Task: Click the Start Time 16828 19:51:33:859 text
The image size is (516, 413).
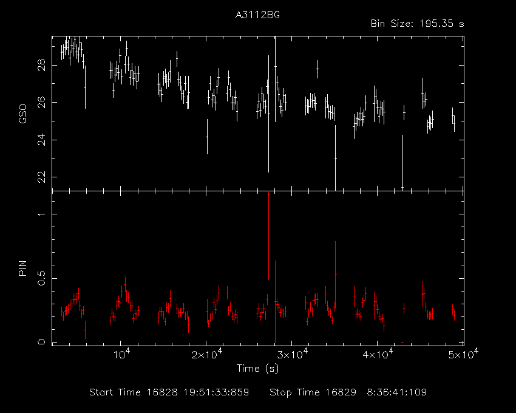Action: coord(169,392)
